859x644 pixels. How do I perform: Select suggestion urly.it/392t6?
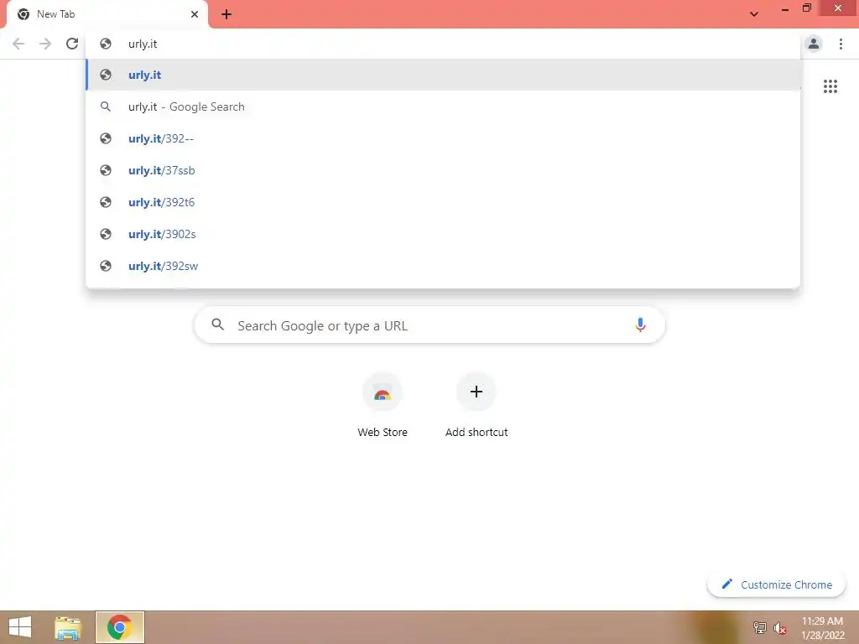pyautogui.click(x=443, y=202)
